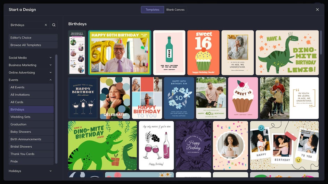The height and width of the screenshot is (184, 328).
Task: Open pink Sweet 16 cupcake template
Action: (x=243, y=98)
